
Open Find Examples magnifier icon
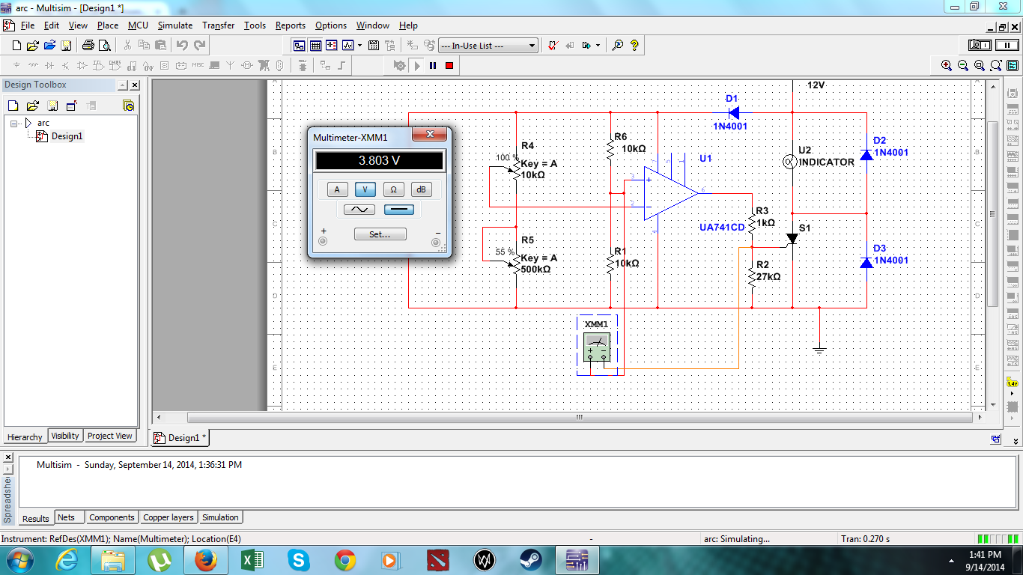point(618,46)
